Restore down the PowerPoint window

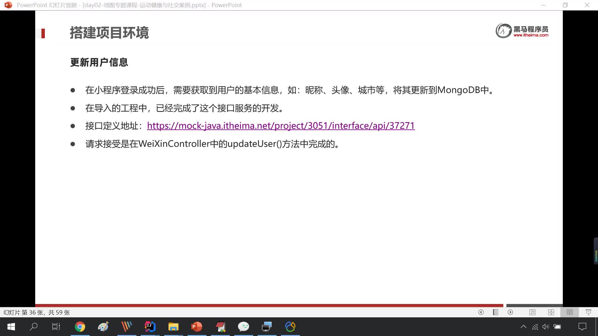565,5
